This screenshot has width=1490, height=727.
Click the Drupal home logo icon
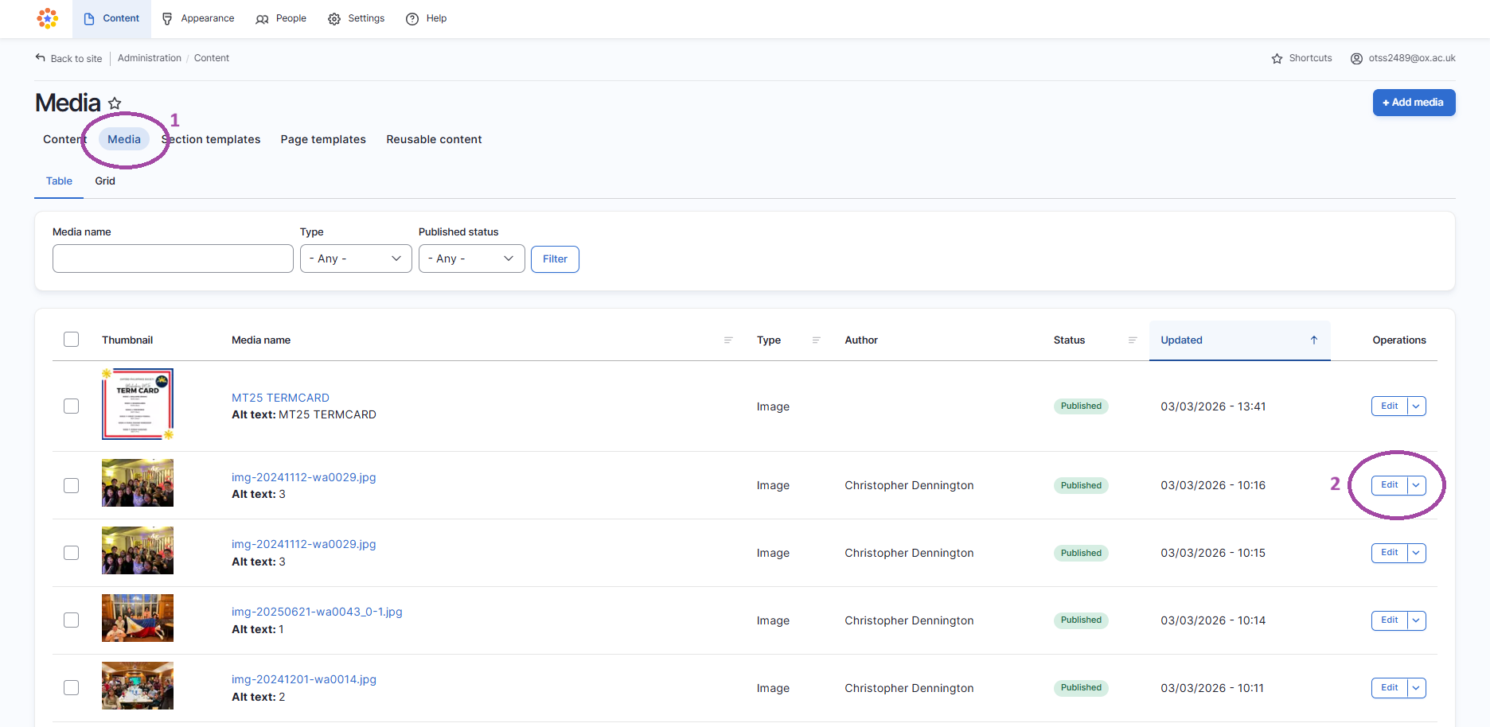click(x=48, y=18)
